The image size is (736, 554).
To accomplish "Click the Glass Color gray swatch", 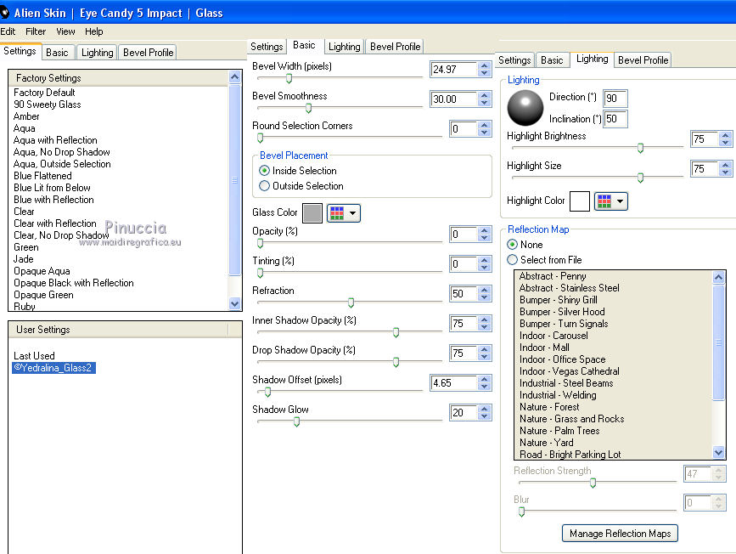I will pyautogui.click(x=312, y=213).
